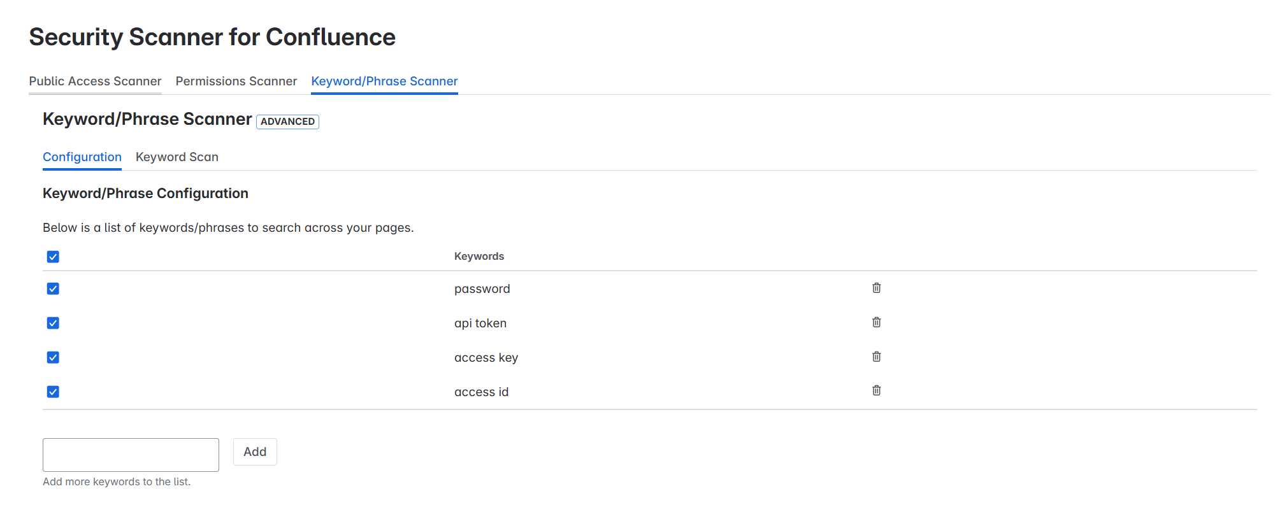Select the 'access key' keyword text

point(486,357)
